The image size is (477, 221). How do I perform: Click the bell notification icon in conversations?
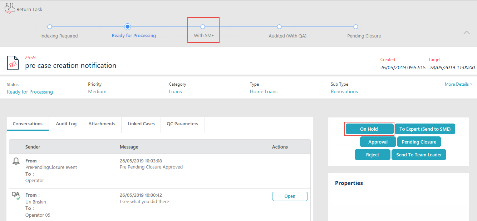coord(16,161)
